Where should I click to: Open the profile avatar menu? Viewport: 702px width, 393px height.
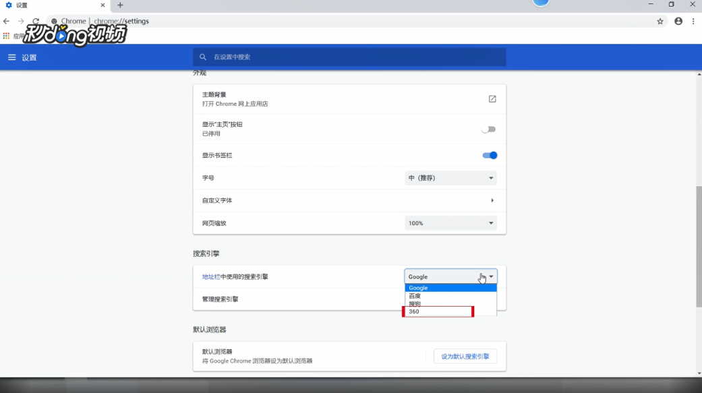tap(678, 21)
